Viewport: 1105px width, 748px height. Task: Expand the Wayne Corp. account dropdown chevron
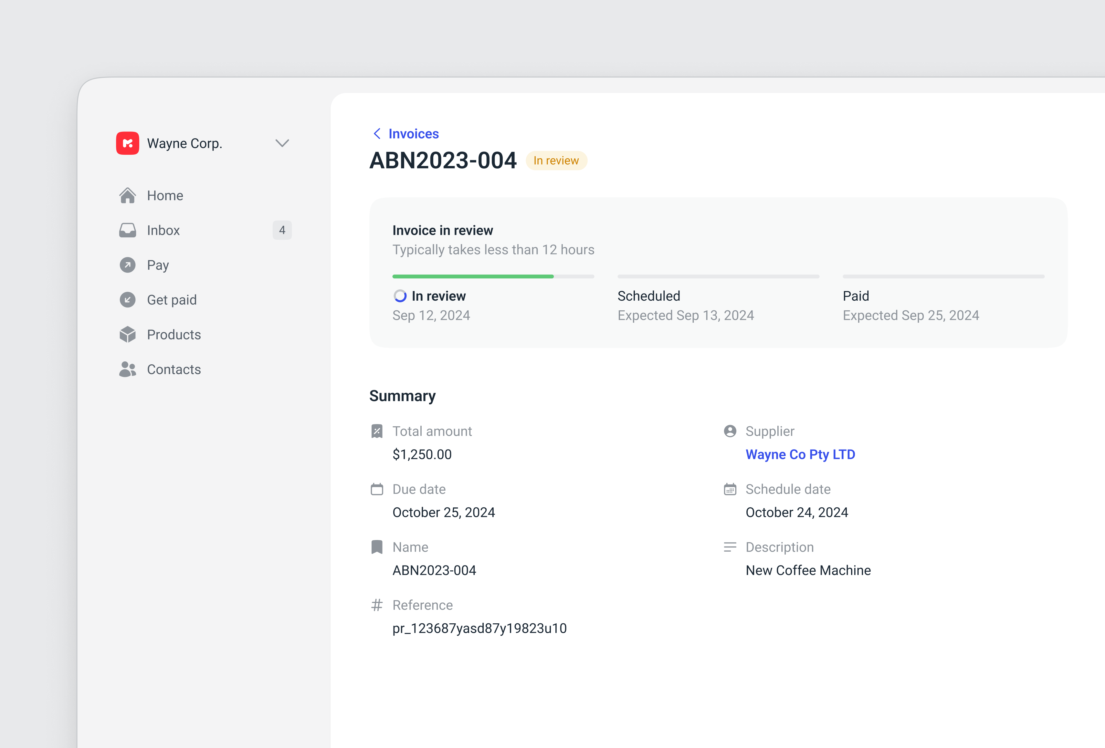point(282,143)
